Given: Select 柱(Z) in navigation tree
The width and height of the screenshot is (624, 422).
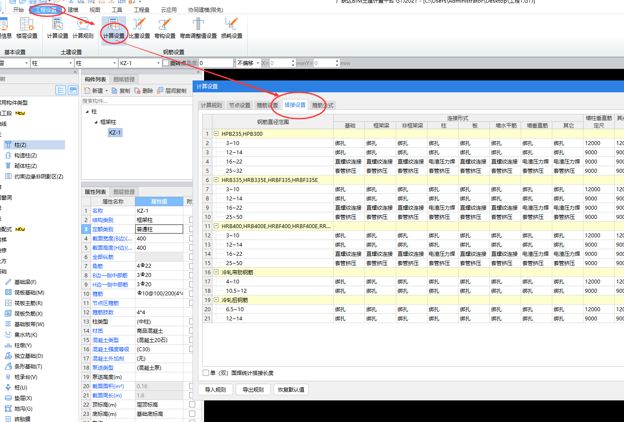Looking at the screenshot, I should [33, 145].
